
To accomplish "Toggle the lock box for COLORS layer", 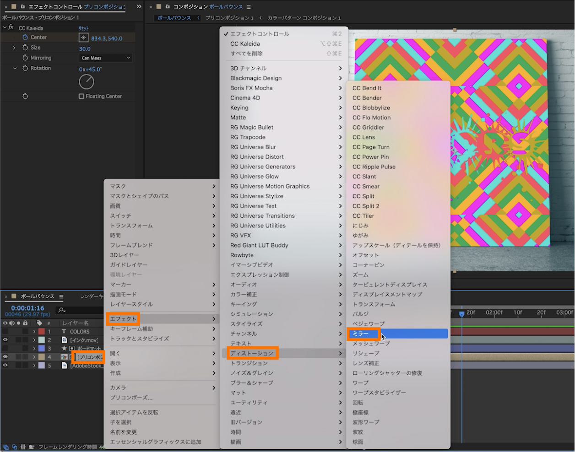I will (25, 331).
